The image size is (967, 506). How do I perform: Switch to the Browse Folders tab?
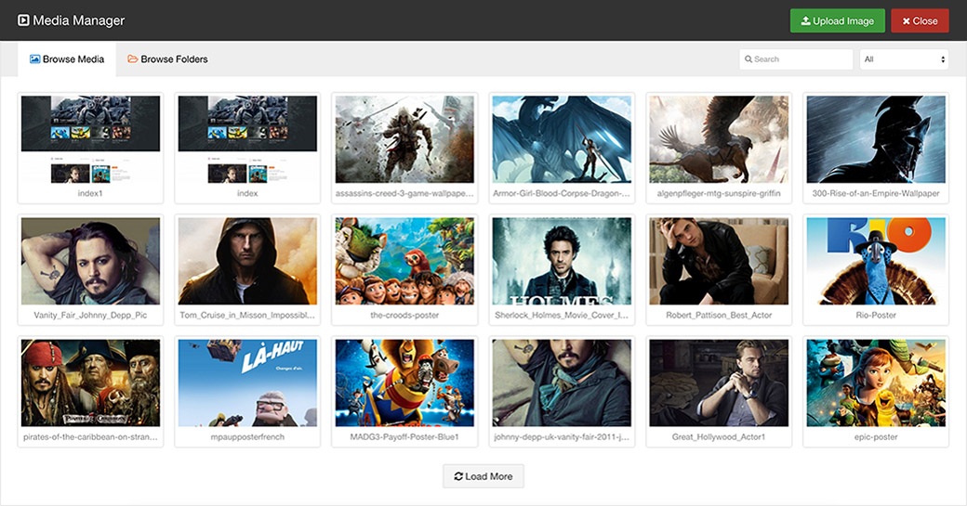167,59
